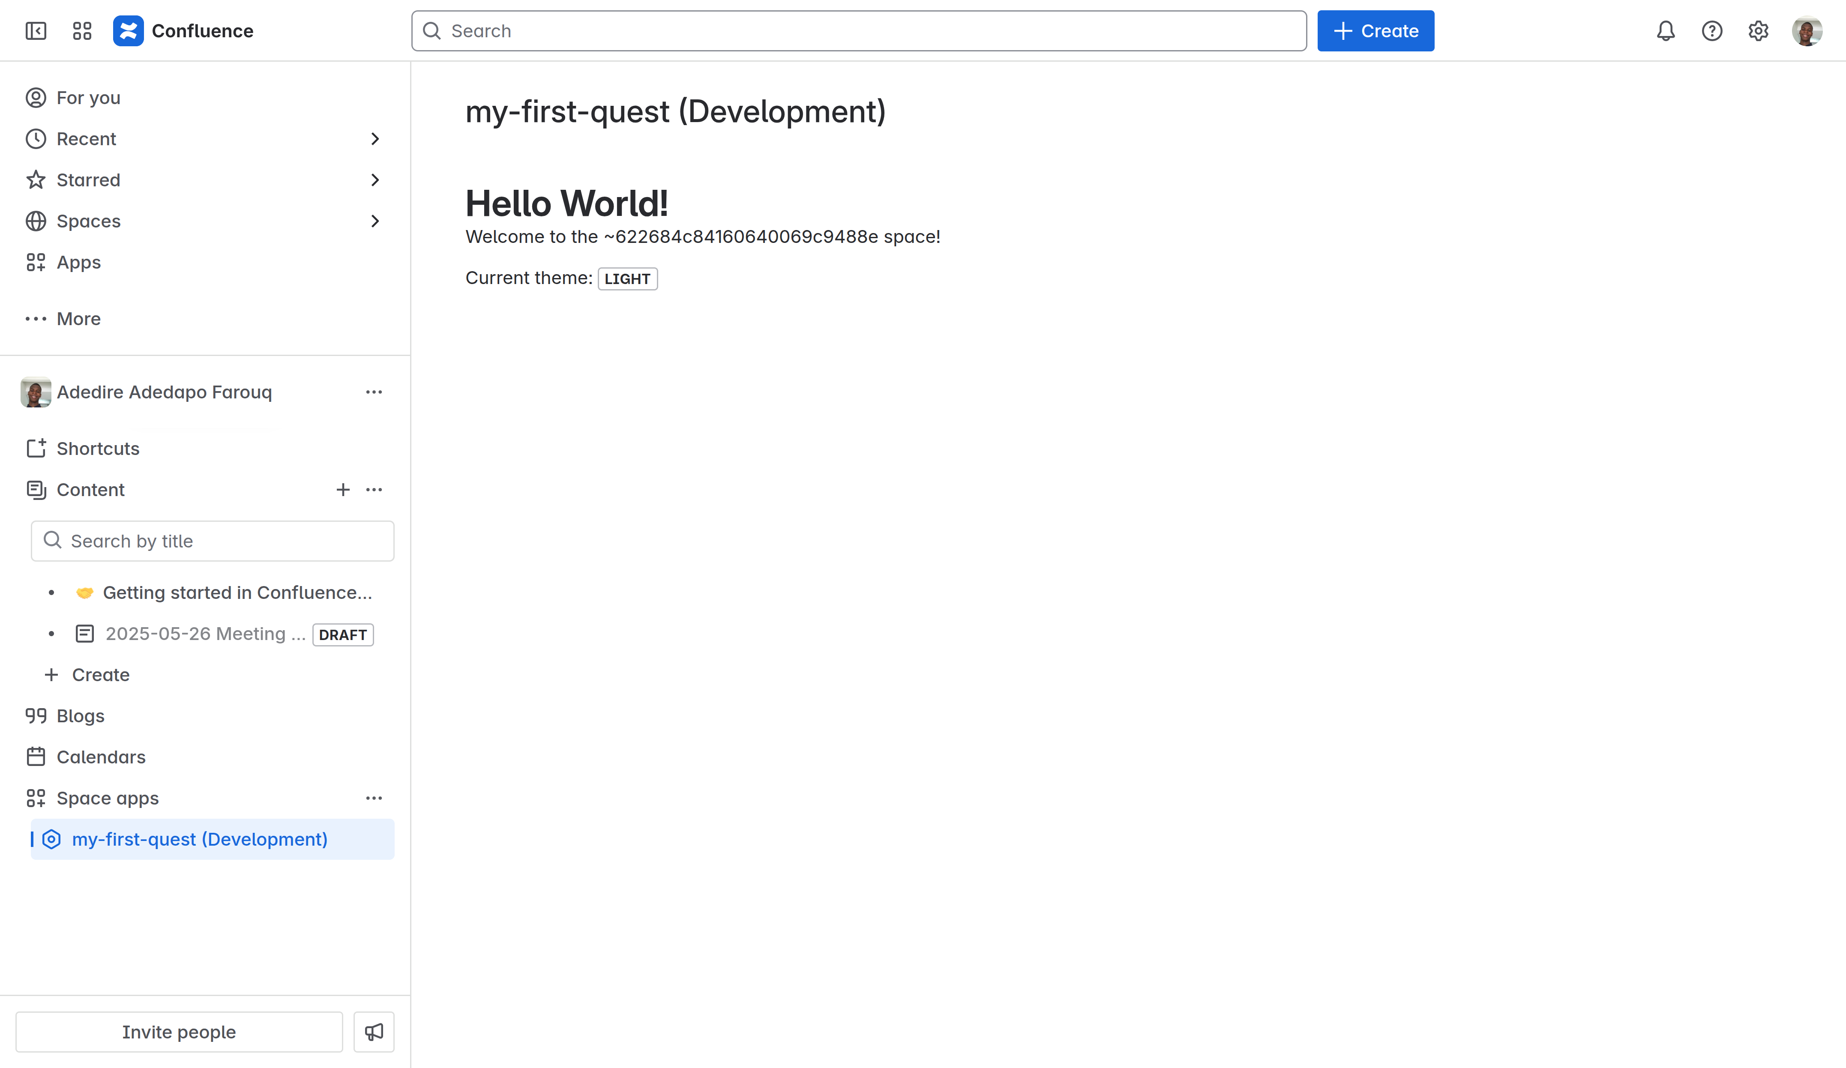Expand the Starred section chevron
This screenshot has height=1068, width=1846.
pyautogui.click(x=375, y=179)
